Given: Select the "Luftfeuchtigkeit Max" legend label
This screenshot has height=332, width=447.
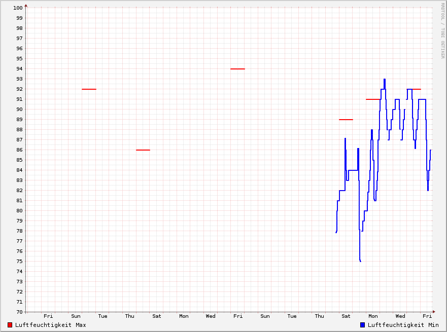Looking at the screenshot, I should tap(50, 325).
